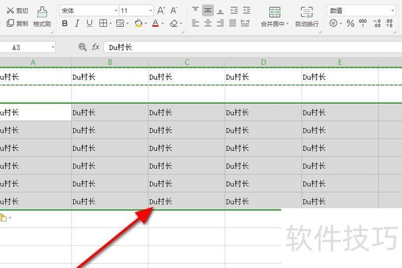Viewport: 402px width, 268px height.
Task: Align text to the left
Action: coord(195,23)
